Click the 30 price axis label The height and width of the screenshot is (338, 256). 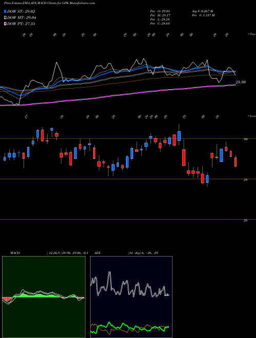(245, 139)
